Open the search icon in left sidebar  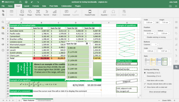pyautogui.click(x=3, y=22)
